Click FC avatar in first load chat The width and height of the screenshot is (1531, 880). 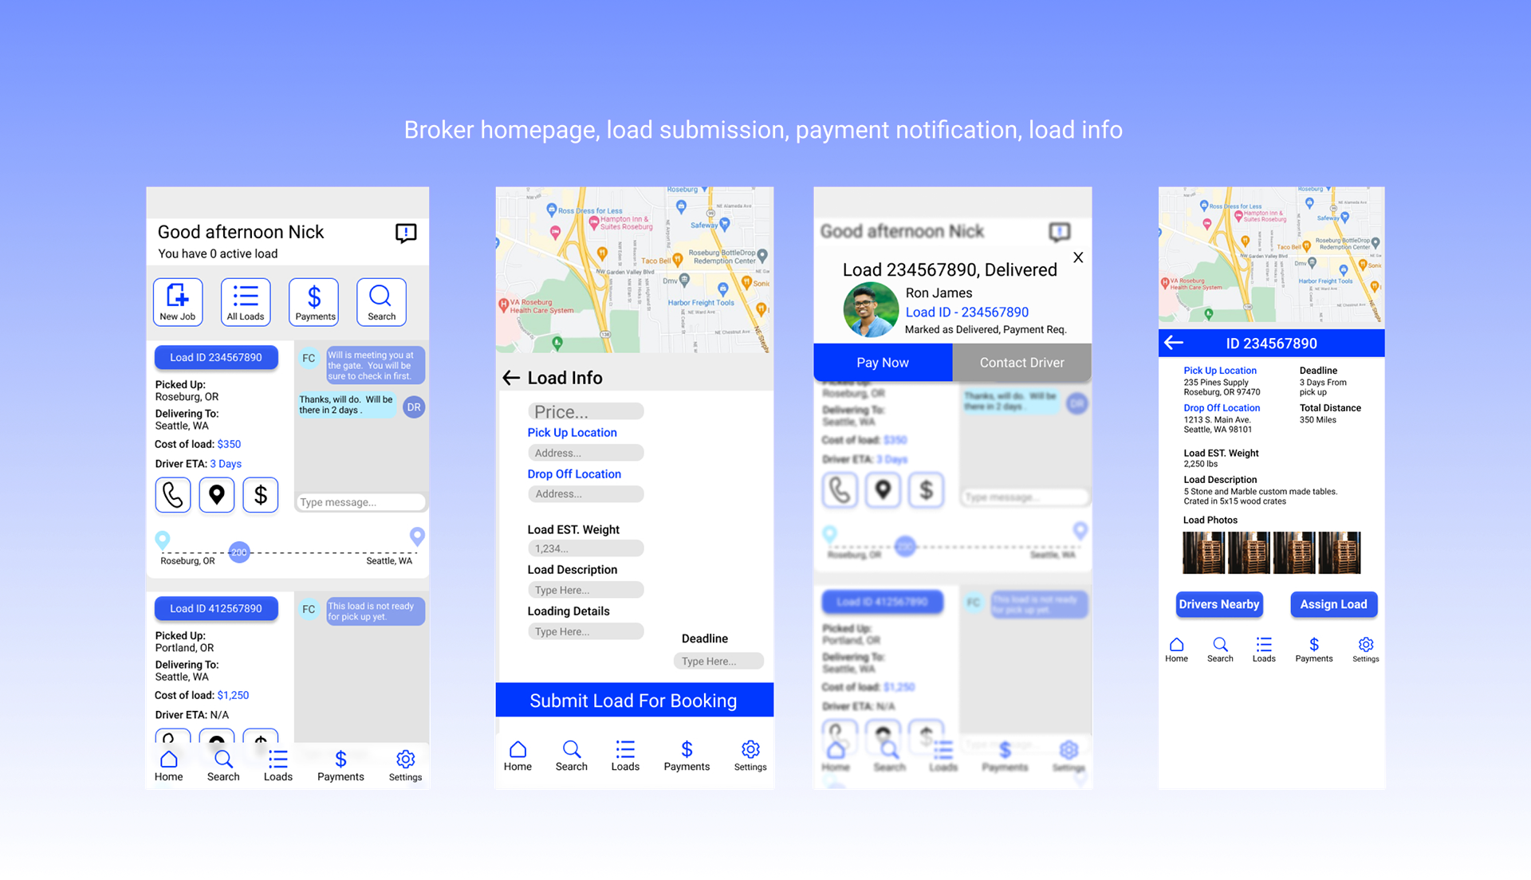click(x=309, y=359)
